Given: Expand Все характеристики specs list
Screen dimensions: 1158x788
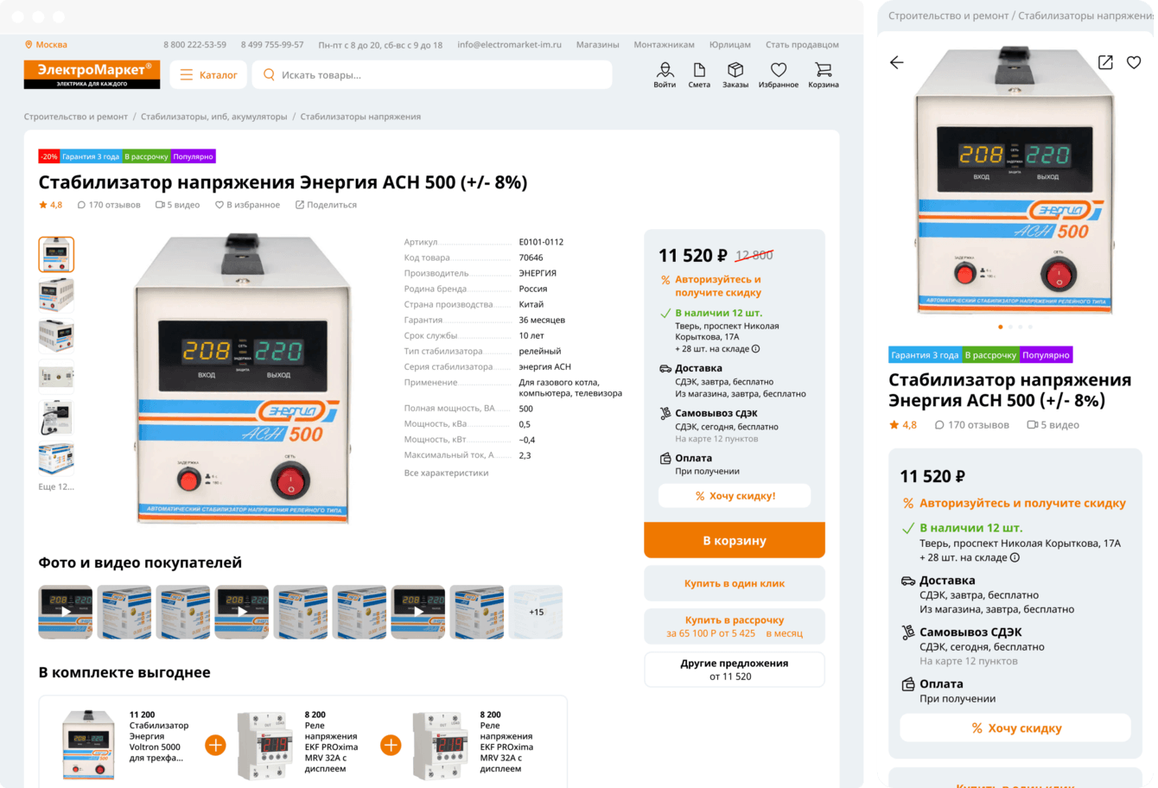Looking at the screenshot, I should click(446, 473).
